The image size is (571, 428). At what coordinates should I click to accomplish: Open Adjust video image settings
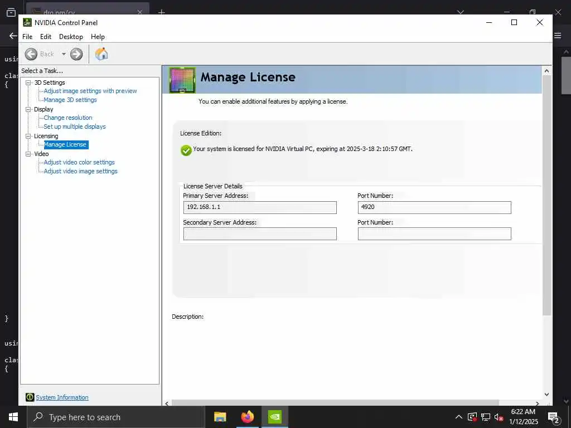click(80, 171)
